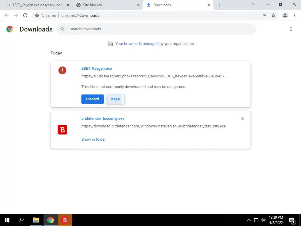The height and width of the screenshot is (226, 301).
Task: Go forward with the browser forward arrow
Action: 16,15
